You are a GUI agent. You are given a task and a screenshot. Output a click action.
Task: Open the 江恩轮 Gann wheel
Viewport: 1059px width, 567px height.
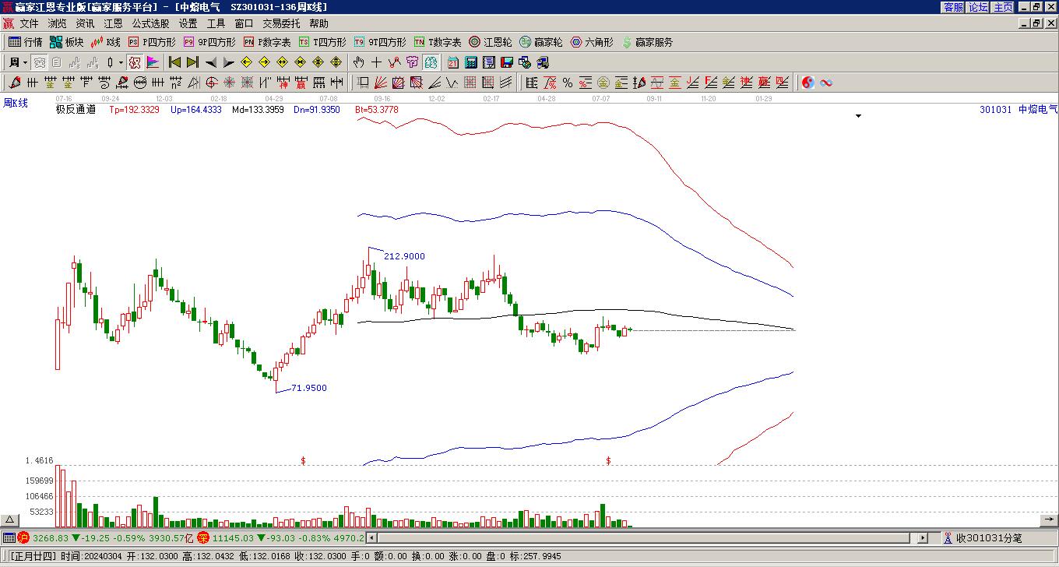491,42
